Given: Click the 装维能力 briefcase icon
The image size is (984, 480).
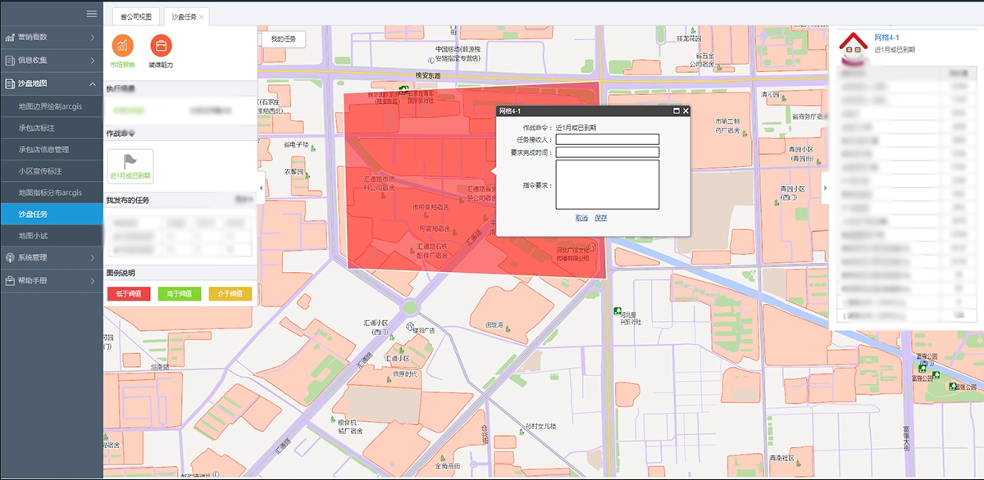Looking at the screenshot, I should pyautogui.click(x=161, y=45).
